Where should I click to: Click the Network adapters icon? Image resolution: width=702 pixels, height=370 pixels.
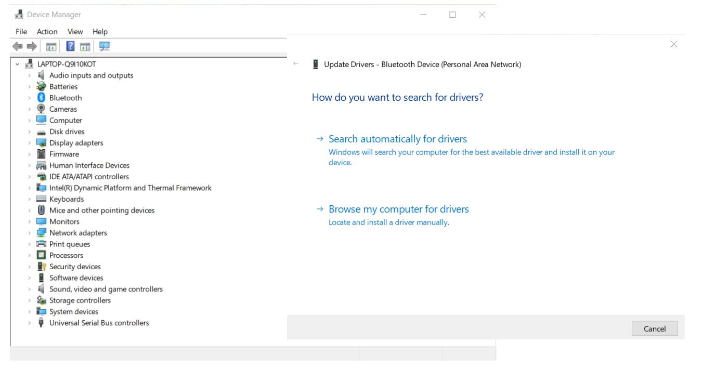41,233
